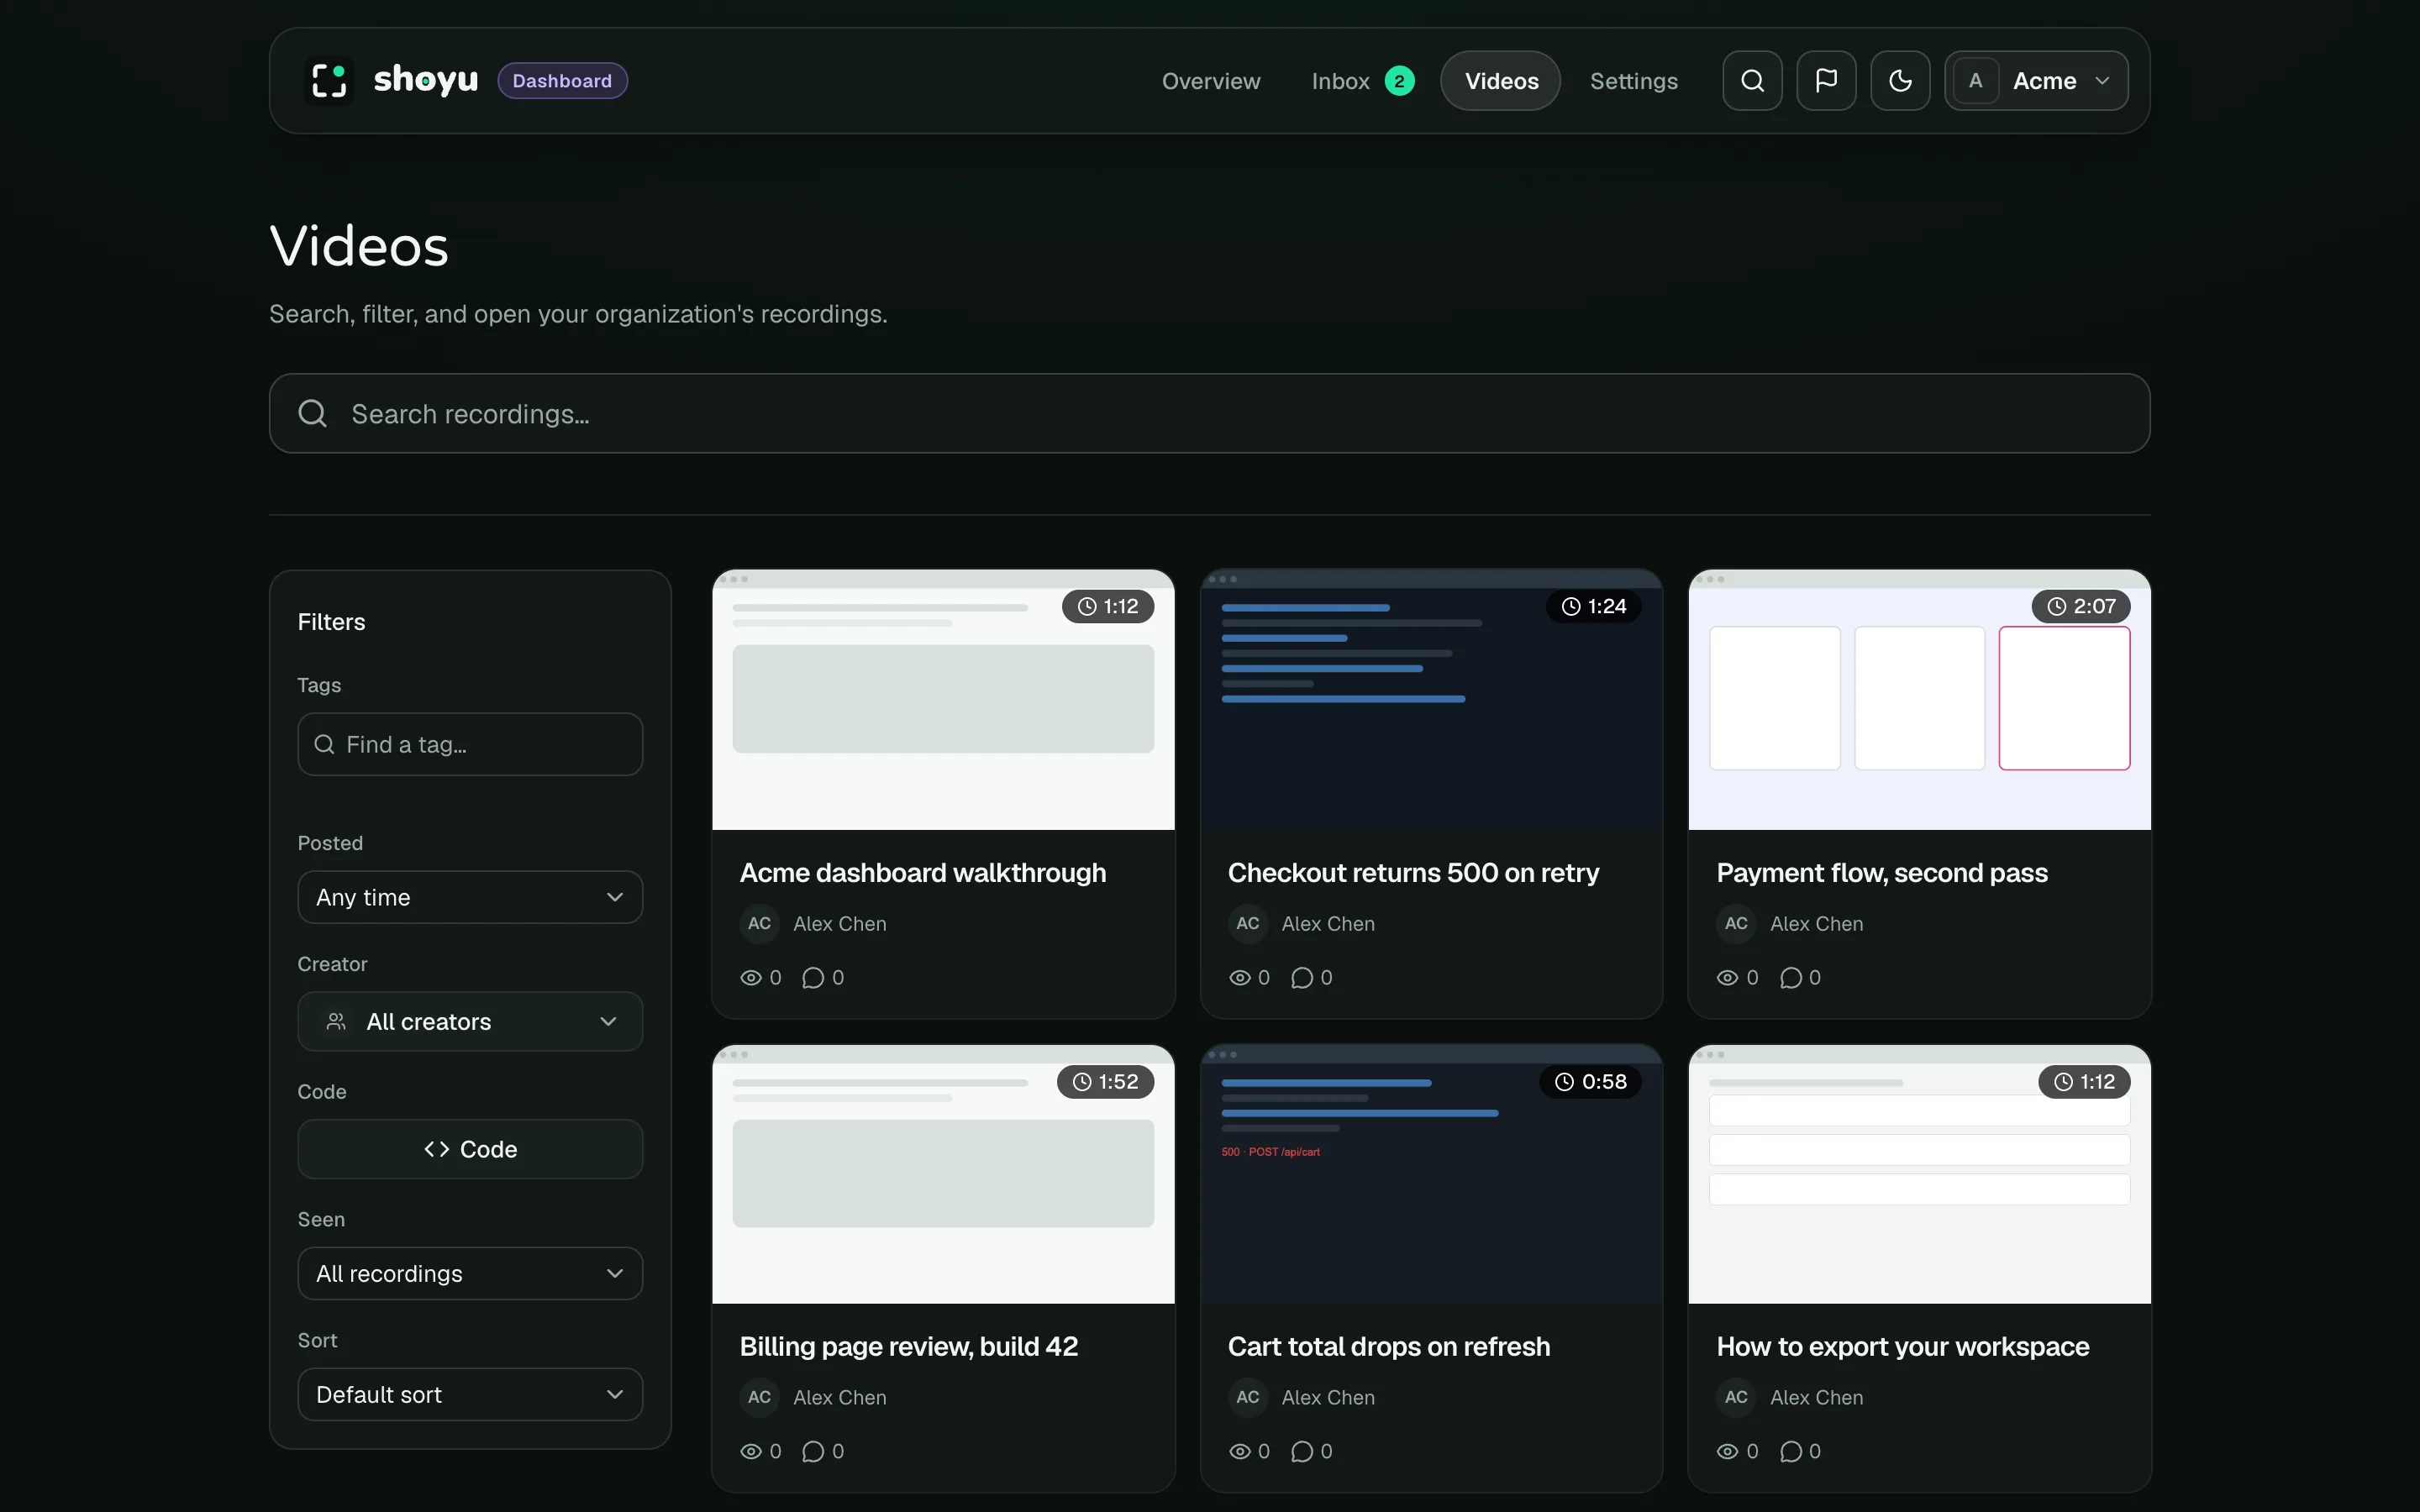Select the Videos tab
This screenshot has height=1512, width=2420.
click(x=1501, y=81)
